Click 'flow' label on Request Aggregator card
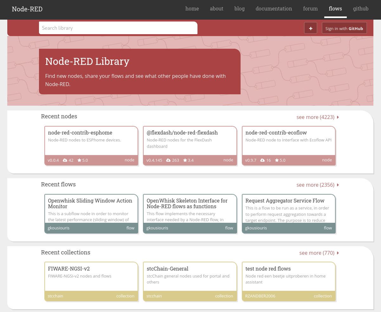The image size is (381, 312). 328,228
